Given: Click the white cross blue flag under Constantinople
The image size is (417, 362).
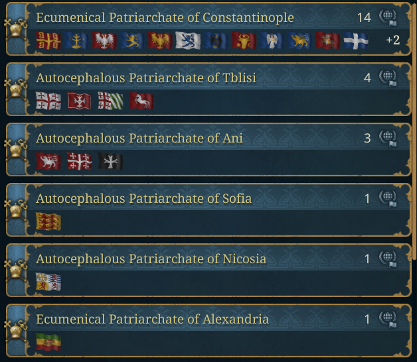Looking at the screenshot, I should click(x=356, y=40).
